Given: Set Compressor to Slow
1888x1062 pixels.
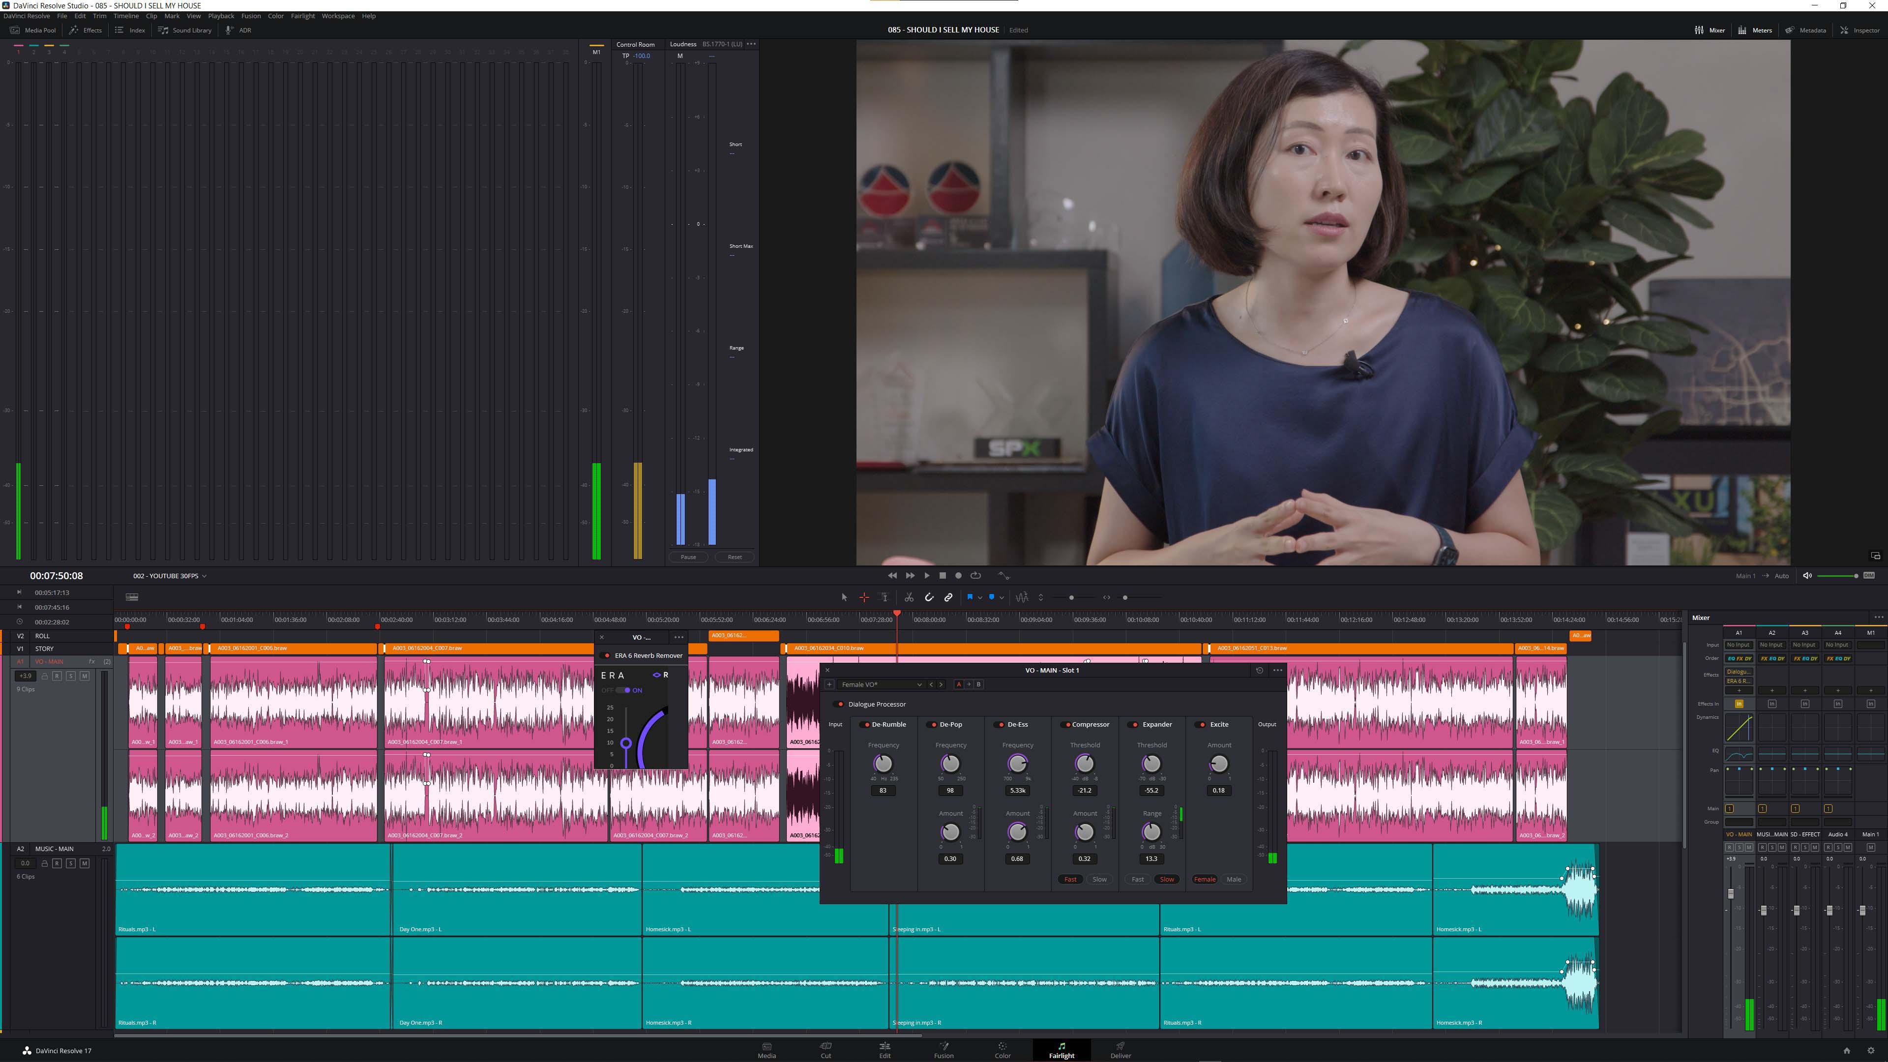Looking at the screenshot, I should click(1099, 880).
